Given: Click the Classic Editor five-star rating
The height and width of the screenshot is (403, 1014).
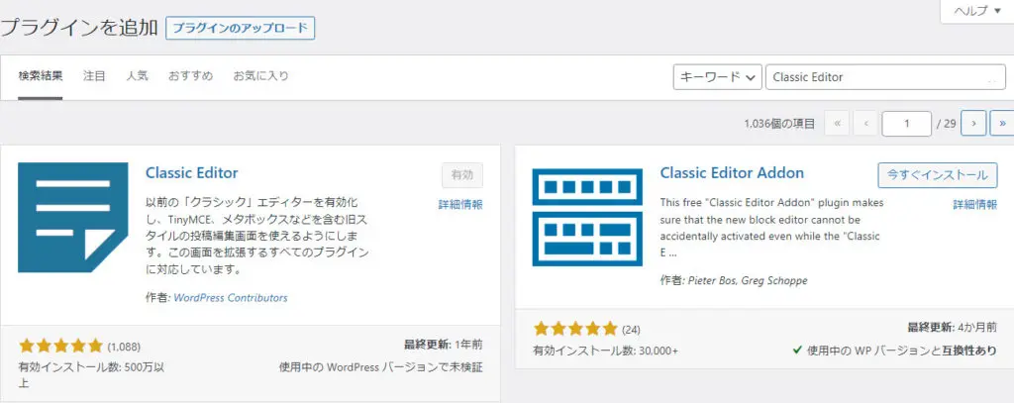Looking at the screenshot, I should pos(60,346).
